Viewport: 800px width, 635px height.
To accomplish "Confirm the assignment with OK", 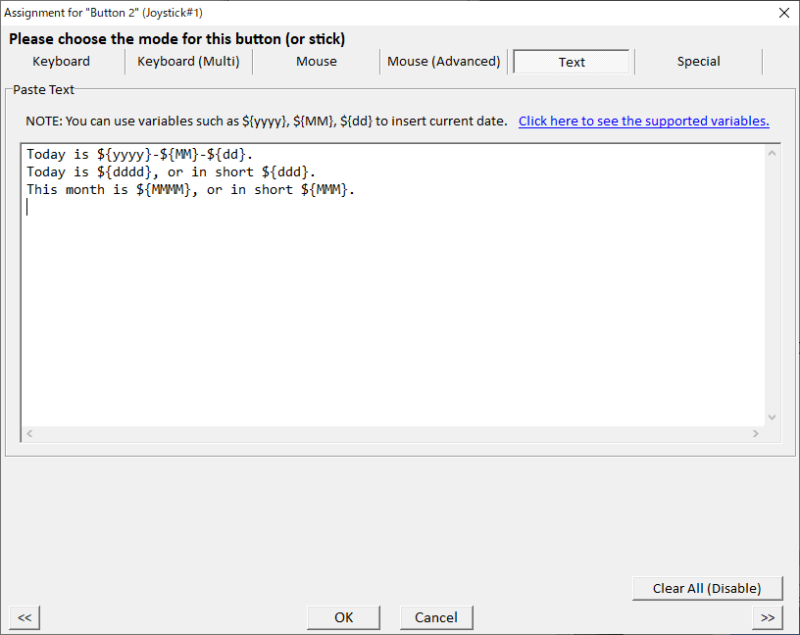I will coord(343,617).
